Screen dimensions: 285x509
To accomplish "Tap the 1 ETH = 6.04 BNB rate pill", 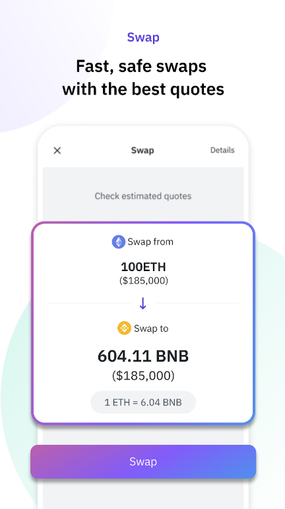I will coord(142,402).
